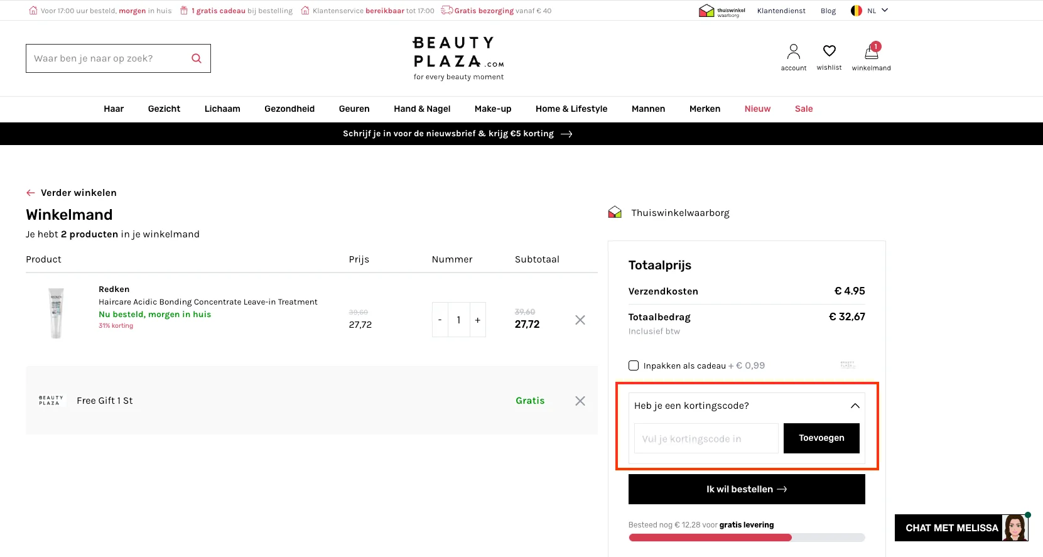This screenshot has width=1043, height=557.
Task: Click the search magnifier icon
Action: pyautogui.click(x=197, y=58)
